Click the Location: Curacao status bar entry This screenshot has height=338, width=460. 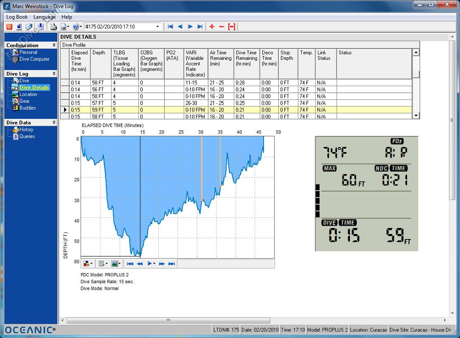(x=368, y=330)
